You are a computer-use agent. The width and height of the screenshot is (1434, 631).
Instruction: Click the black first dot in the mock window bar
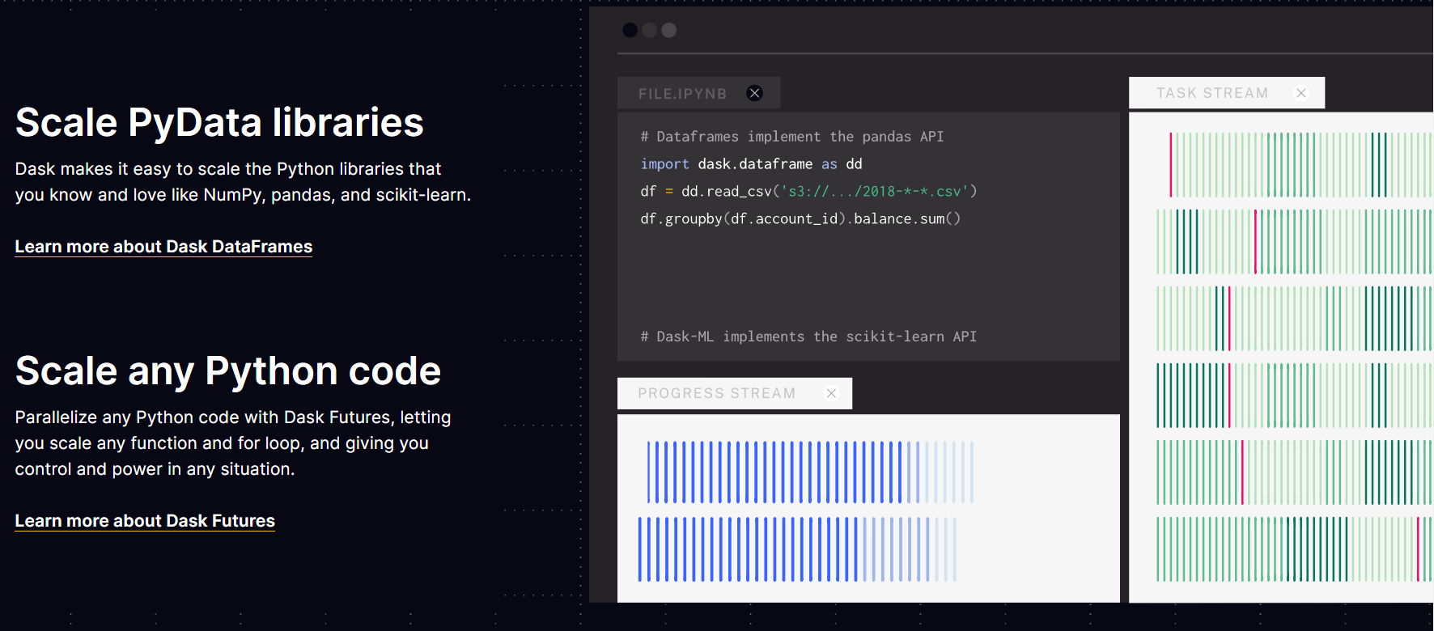click(630, 30)
